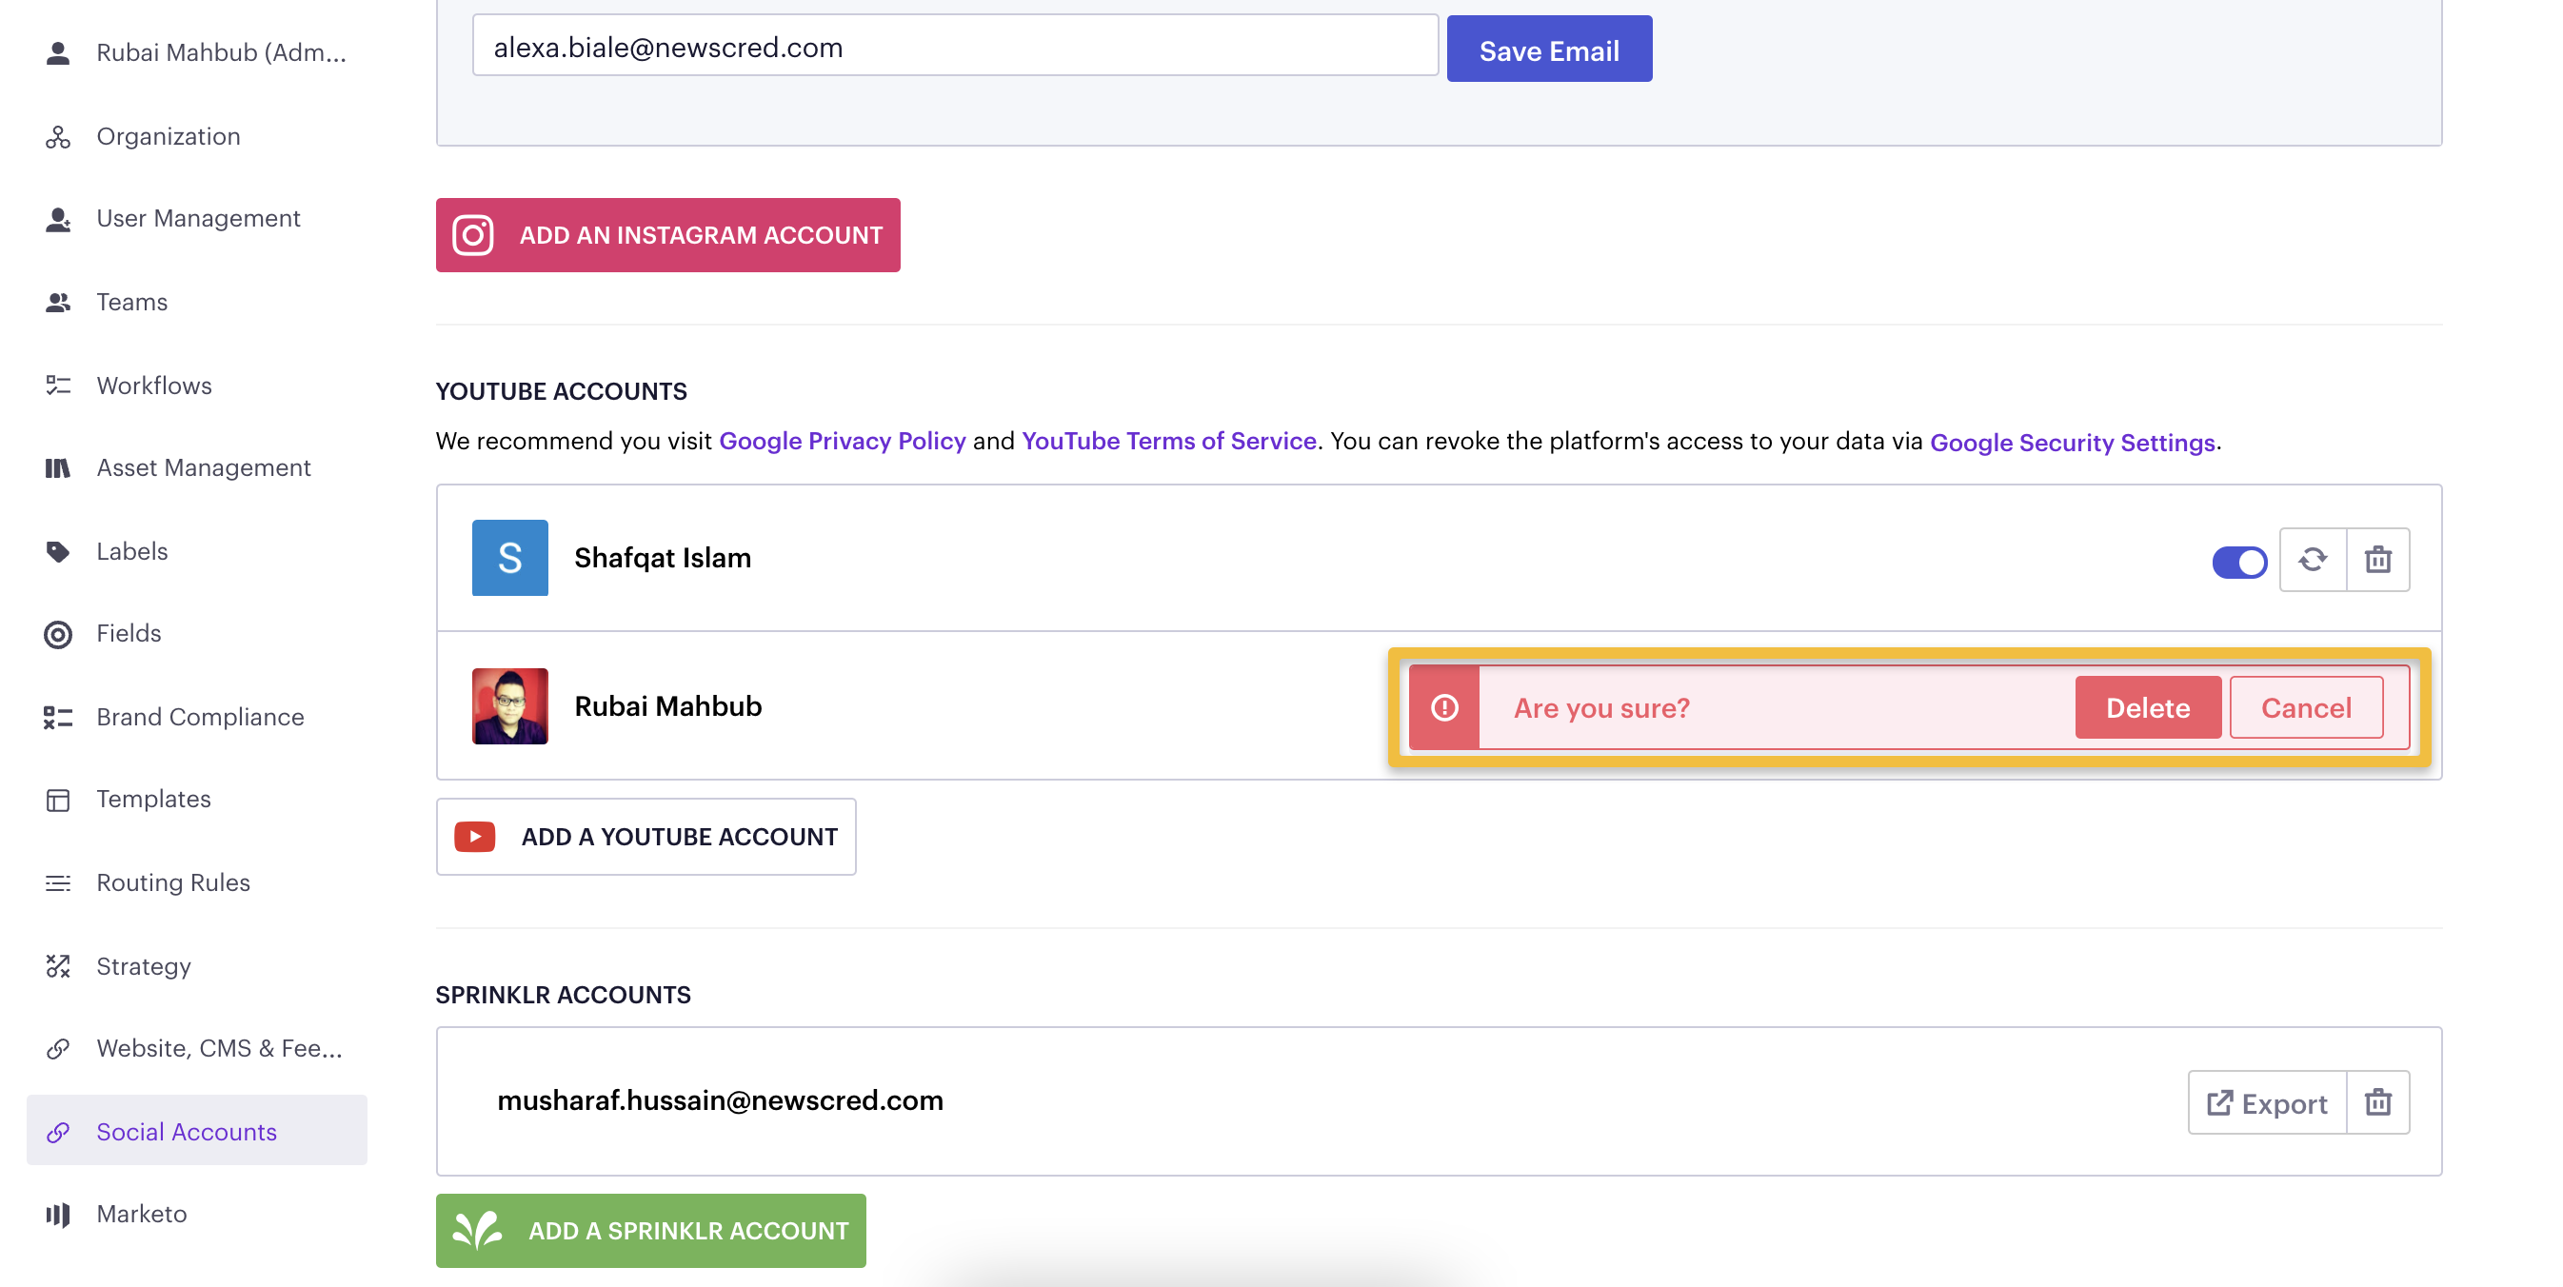Click the Workflows checklist icon
The image size is (2563, 1287).
click(x=58, y=385)
